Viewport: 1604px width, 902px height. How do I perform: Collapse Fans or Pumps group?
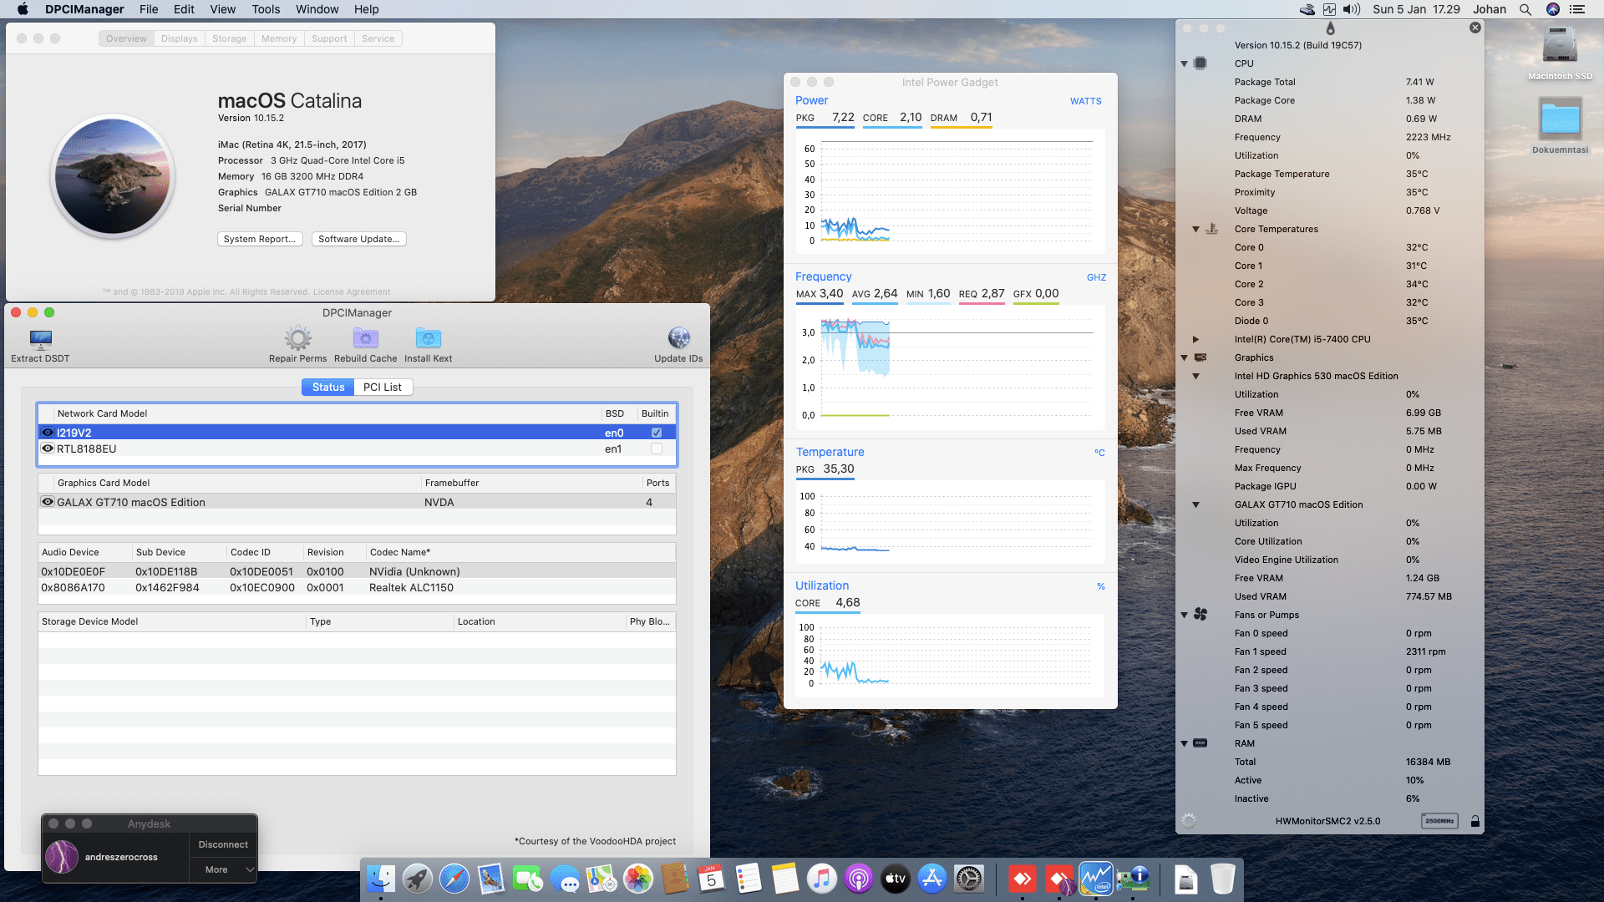point(1184,615)
